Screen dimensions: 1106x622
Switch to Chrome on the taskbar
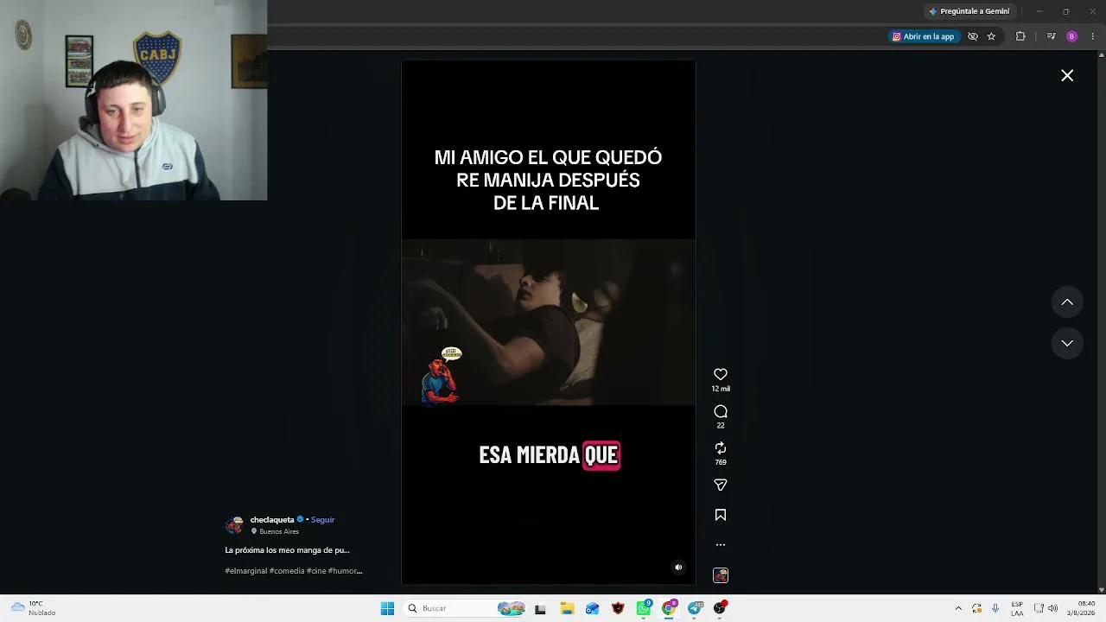click(x=669, y=608)
